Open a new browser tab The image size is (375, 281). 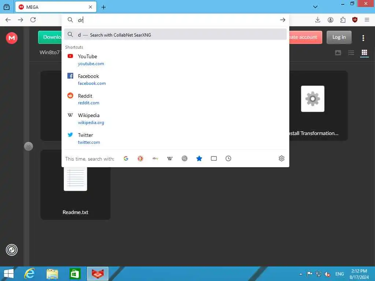coord(103,7)
